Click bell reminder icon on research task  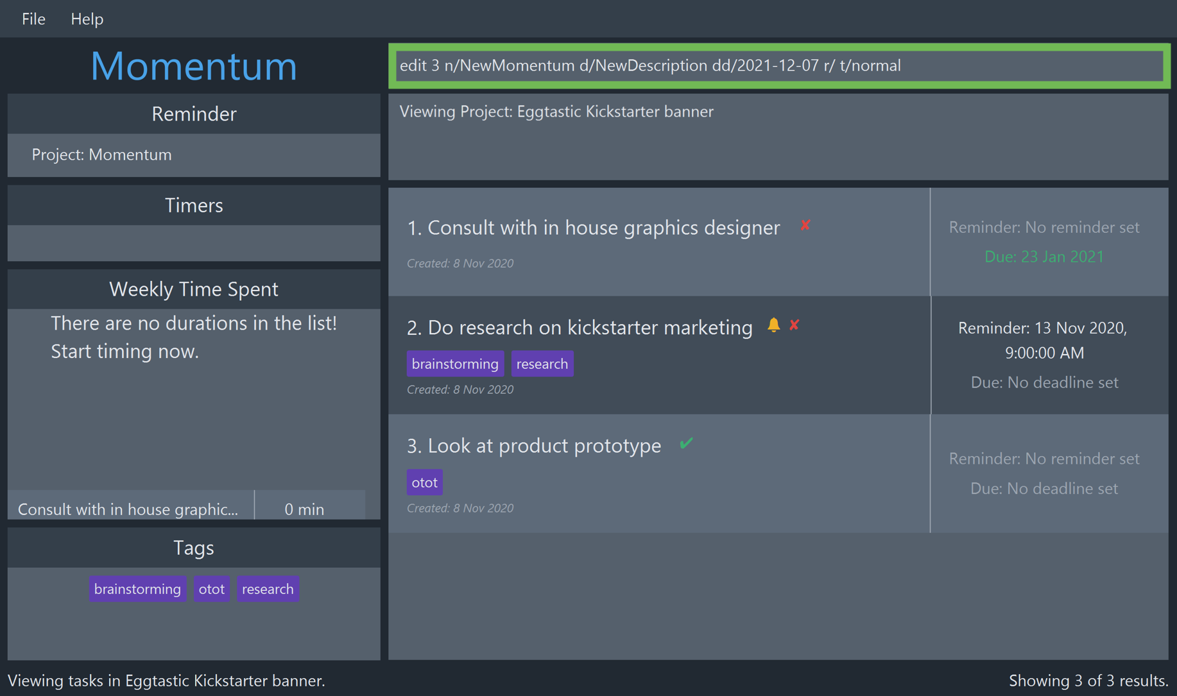[773, 325]
